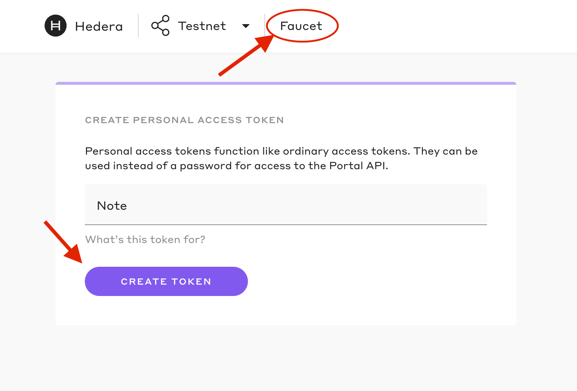
Task: Click the purple accent bar above card
Action: pos(286,83)
